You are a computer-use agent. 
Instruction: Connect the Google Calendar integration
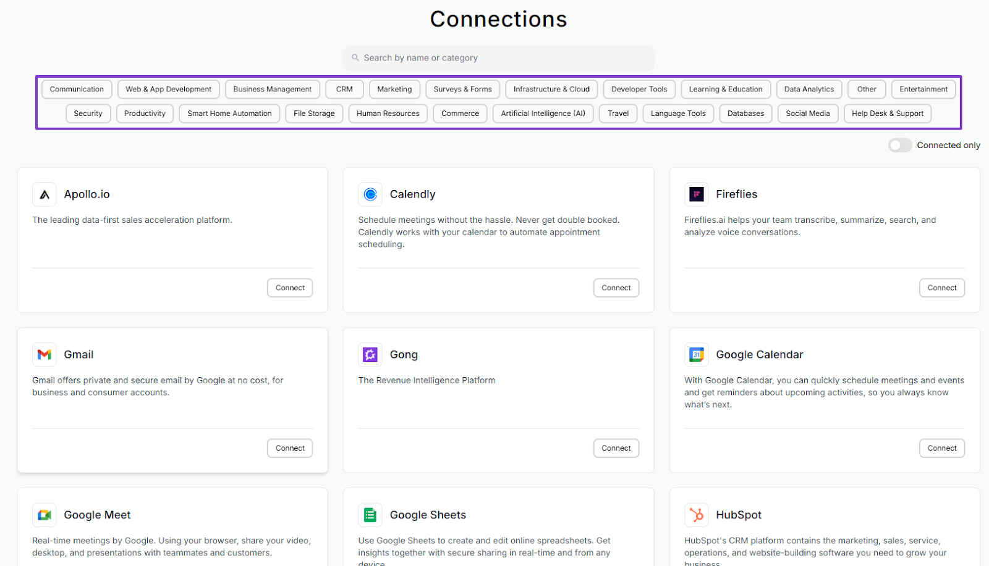942,449
